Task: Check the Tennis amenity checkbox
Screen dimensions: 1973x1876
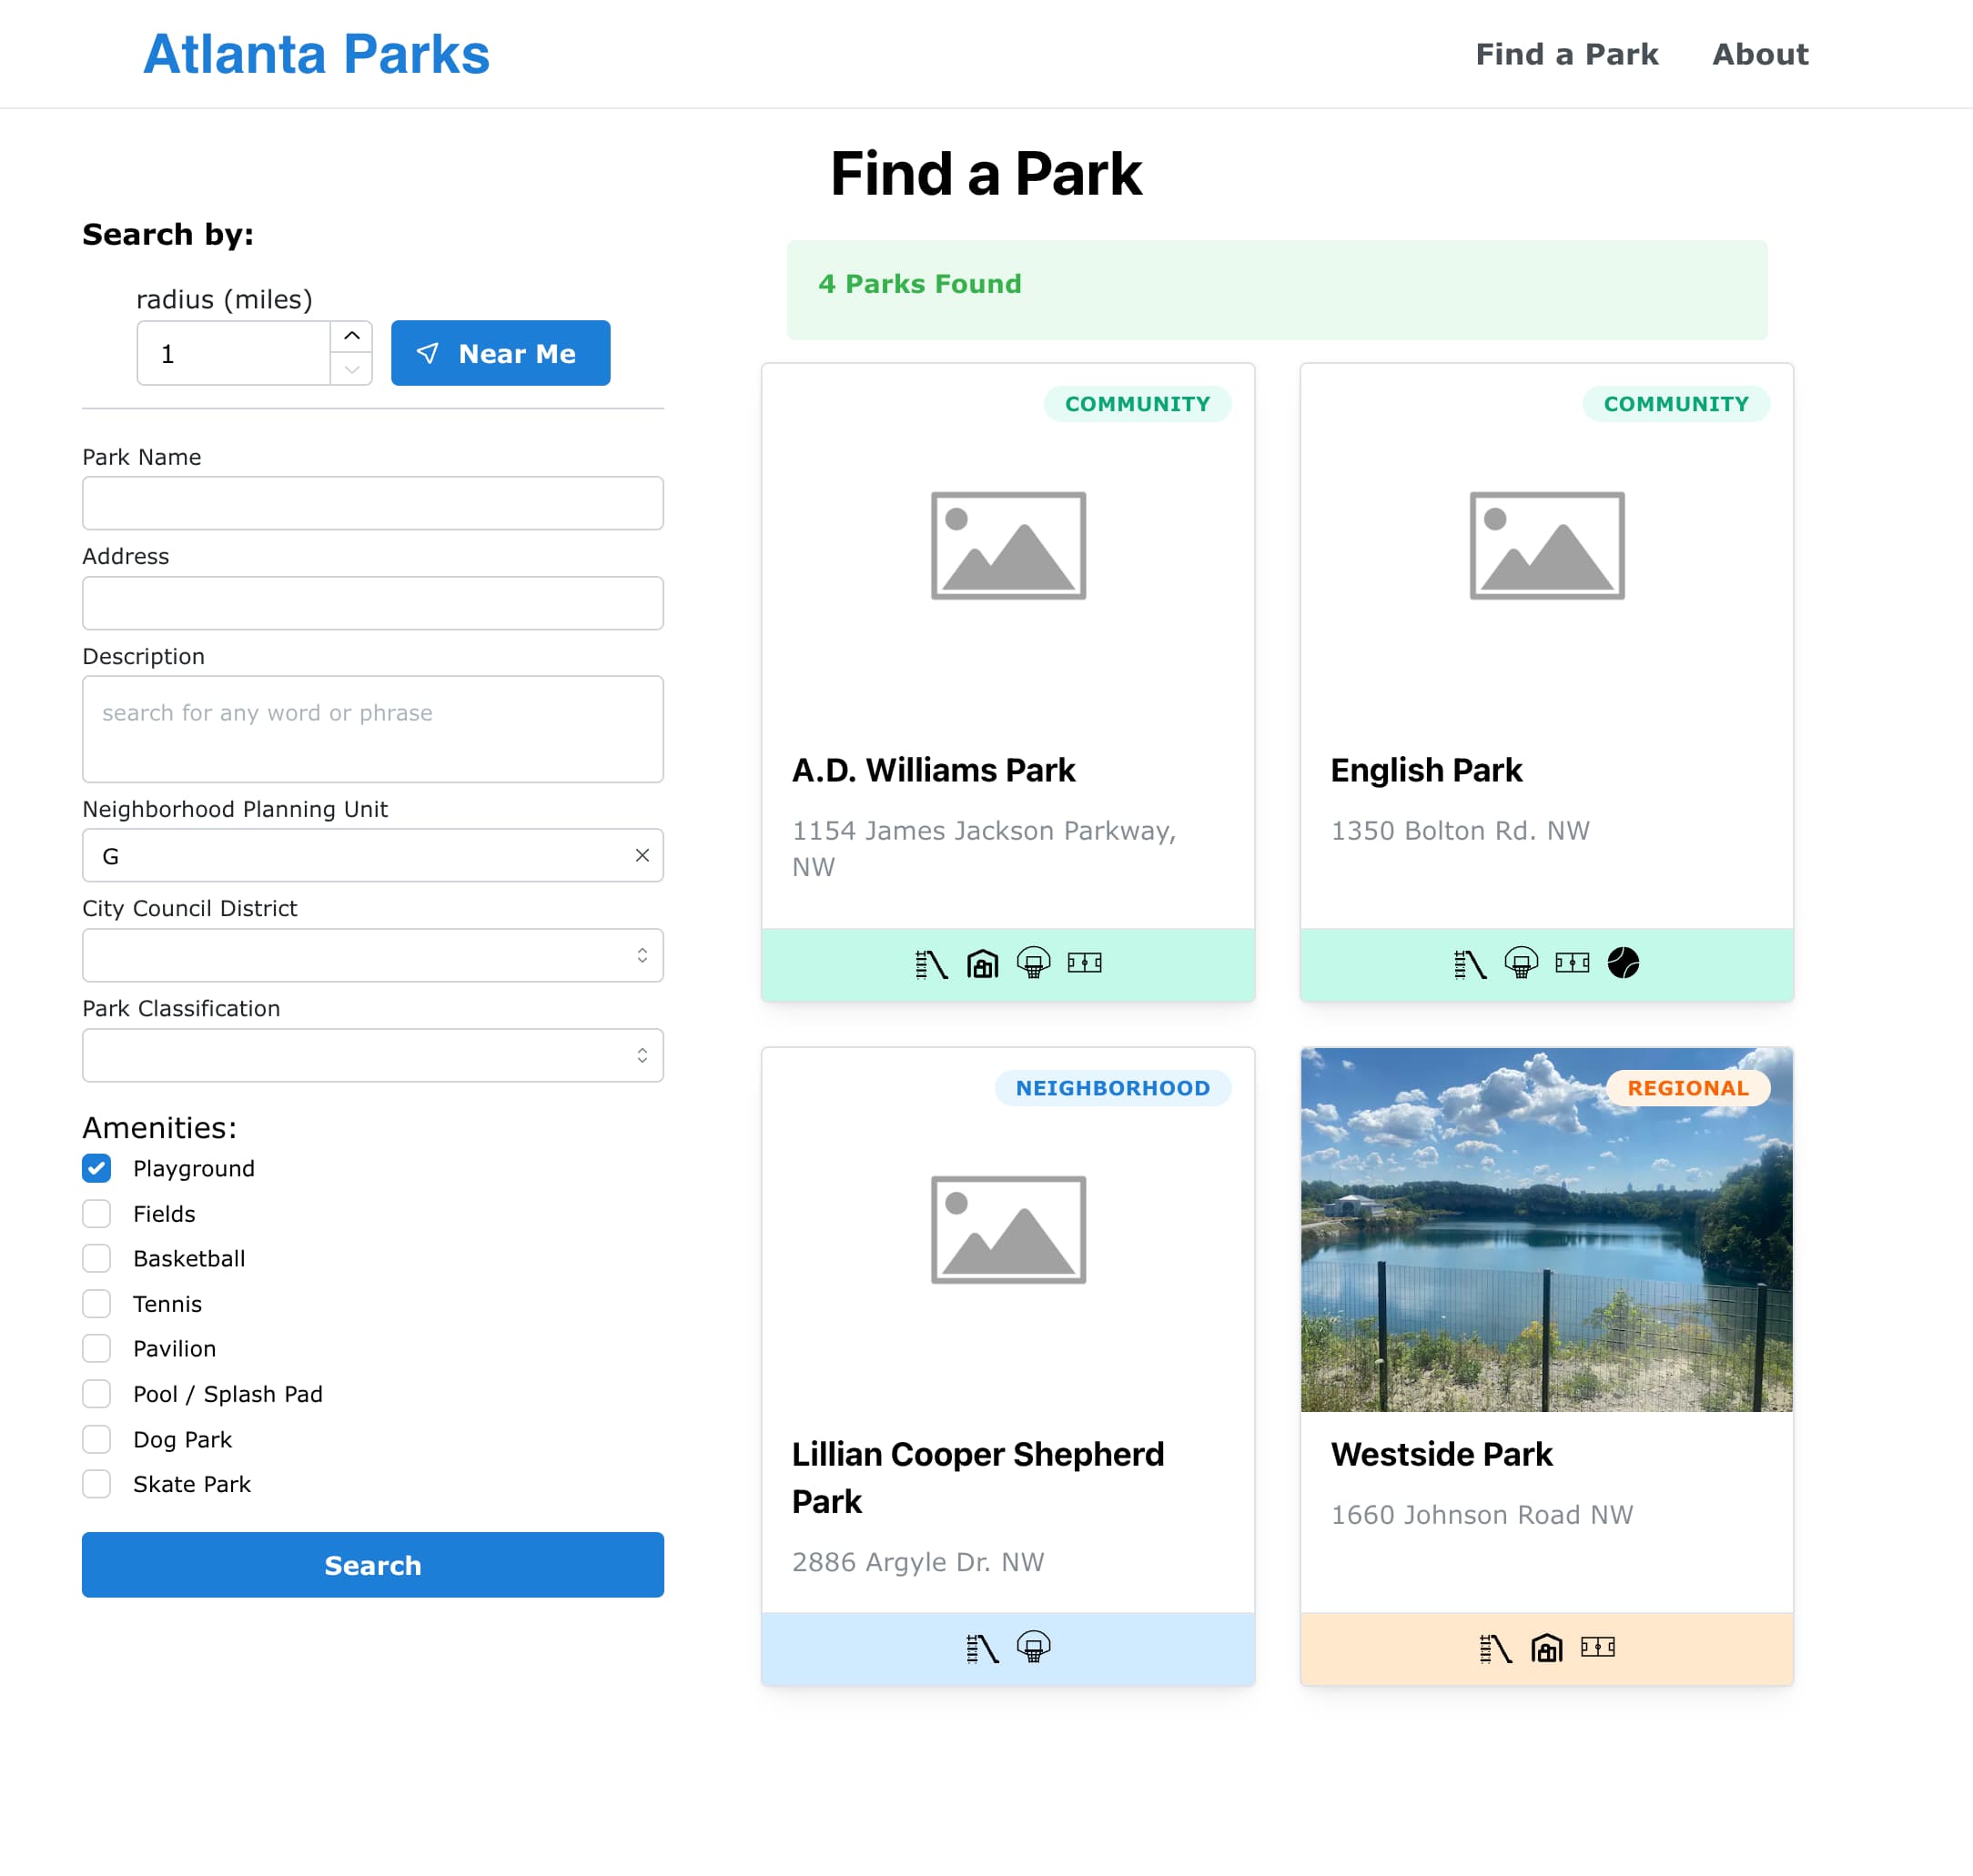Action: [97, 1303]
